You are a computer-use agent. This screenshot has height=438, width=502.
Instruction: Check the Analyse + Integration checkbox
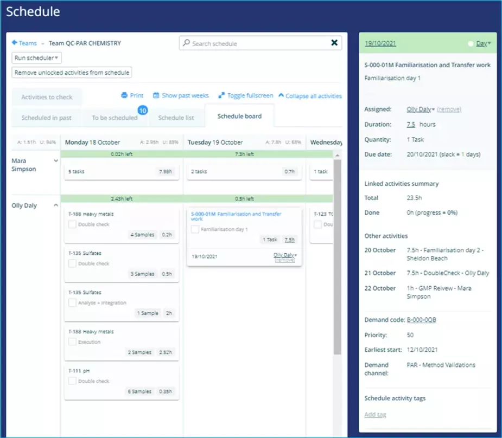coord(72,302)
